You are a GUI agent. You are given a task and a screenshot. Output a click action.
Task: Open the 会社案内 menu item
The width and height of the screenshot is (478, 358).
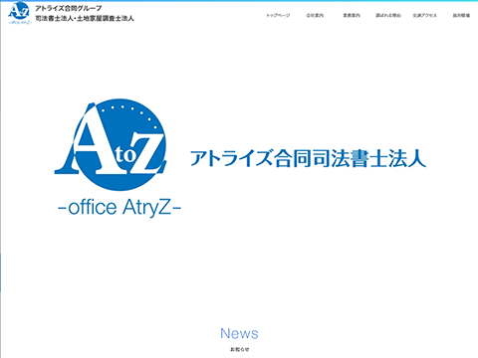pos(315,15)
